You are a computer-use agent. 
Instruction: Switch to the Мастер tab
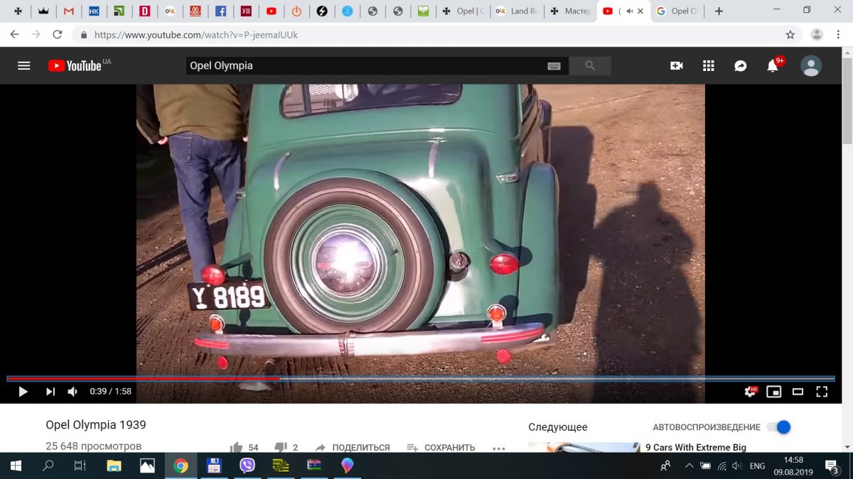[570, 11]
